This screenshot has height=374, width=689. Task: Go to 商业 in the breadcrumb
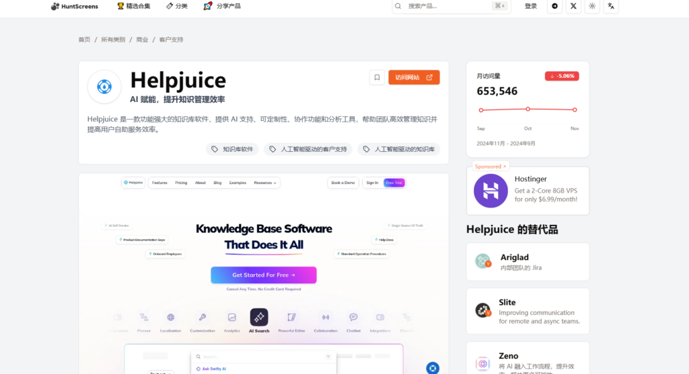coord(142,40)
